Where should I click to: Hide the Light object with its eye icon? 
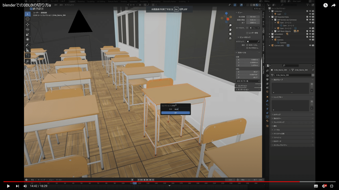310,14
